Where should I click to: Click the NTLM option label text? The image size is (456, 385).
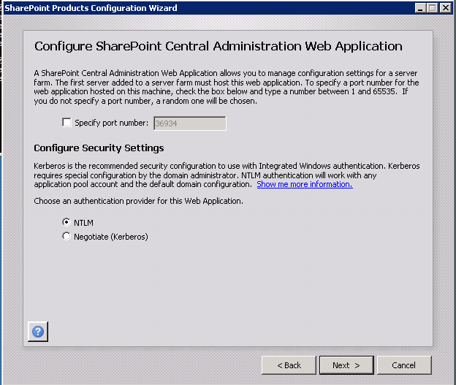83,222
